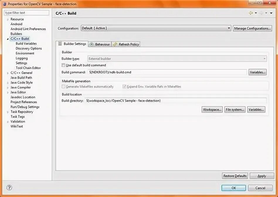278x197 pixels.
Task: Select Android Lint Preferences
Action: tap(28, 29)
